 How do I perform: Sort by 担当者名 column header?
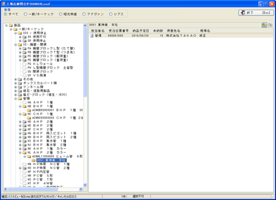(98, 31)
